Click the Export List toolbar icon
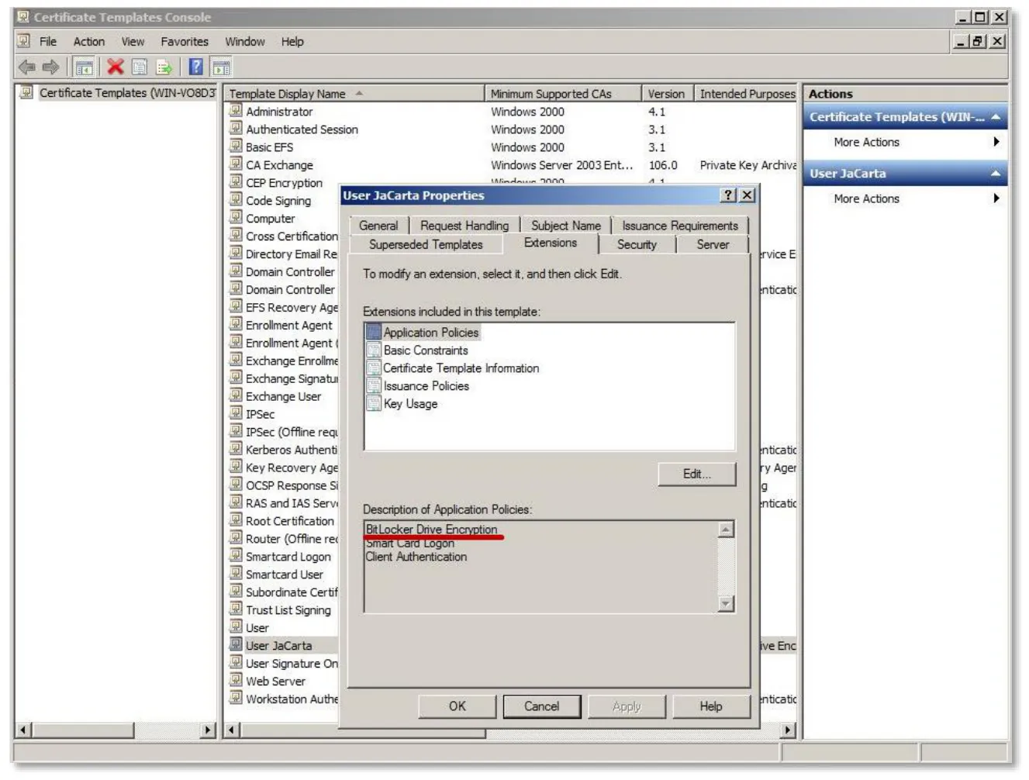This screenshot has height=780, width=1029. coord(164,67)
